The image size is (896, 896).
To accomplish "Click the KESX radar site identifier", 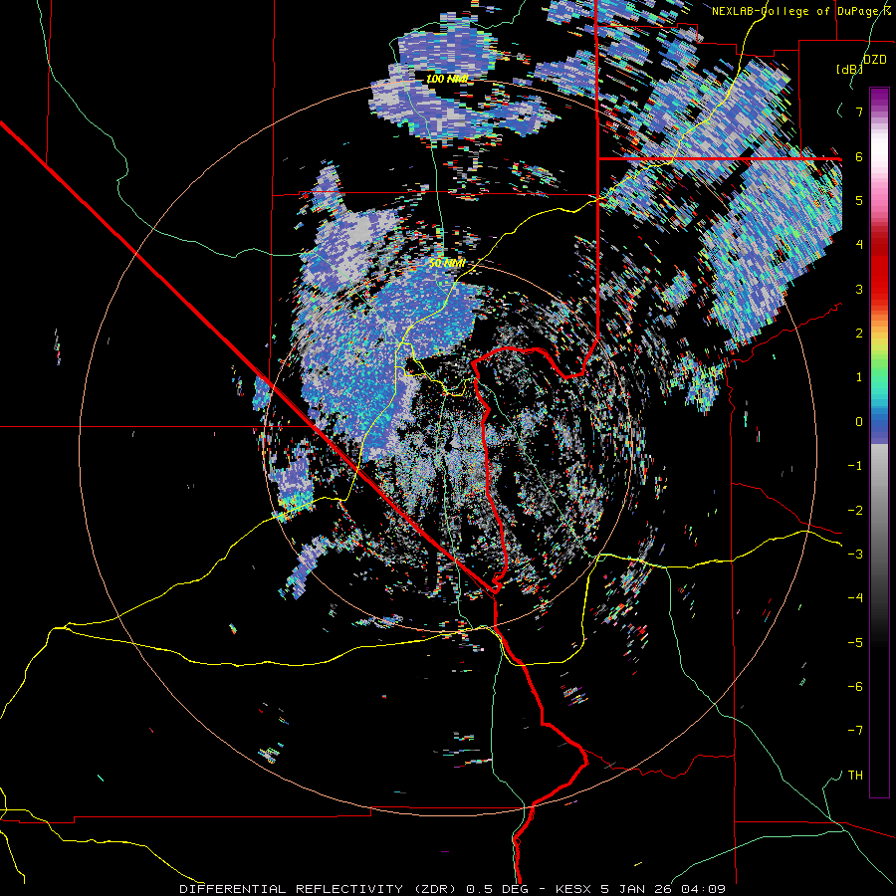I will (x=572, y=889).
